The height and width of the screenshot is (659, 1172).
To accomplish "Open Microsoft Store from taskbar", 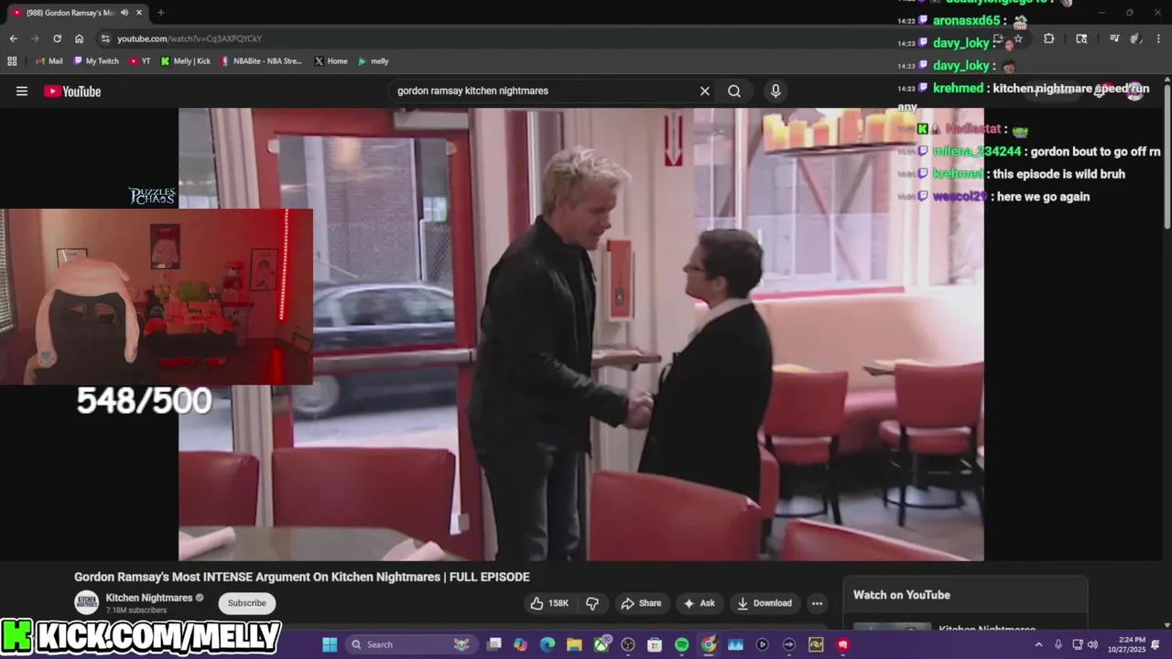I will tap(655, 644).
